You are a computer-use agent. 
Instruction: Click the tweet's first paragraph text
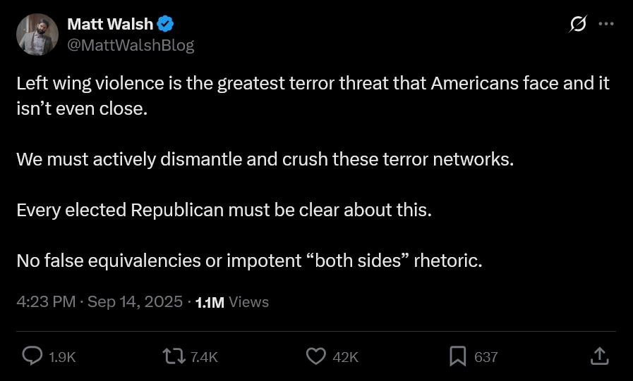tap(311, 84)
